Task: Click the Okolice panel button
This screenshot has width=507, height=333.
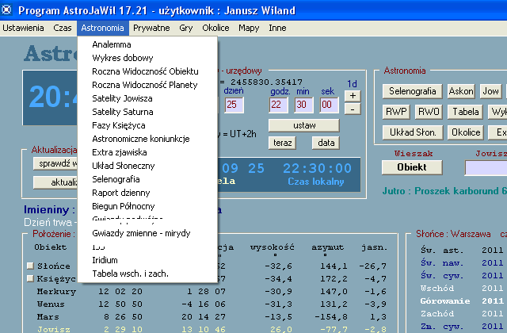Action: 466,132
